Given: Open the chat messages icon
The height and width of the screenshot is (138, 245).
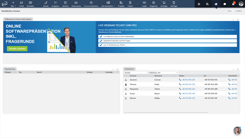Looking at the screenshot, I should point(225,4).
